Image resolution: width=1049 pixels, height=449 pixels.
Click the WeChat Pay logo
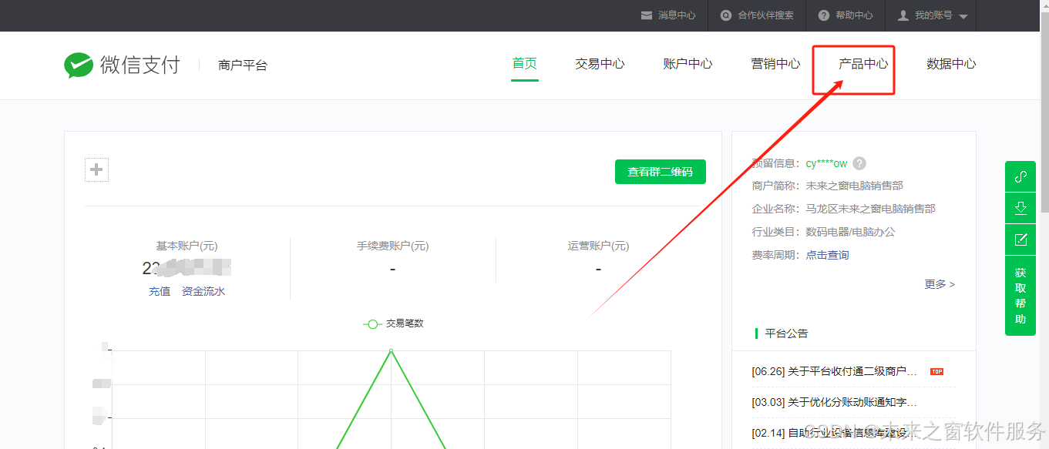[122, 65]
